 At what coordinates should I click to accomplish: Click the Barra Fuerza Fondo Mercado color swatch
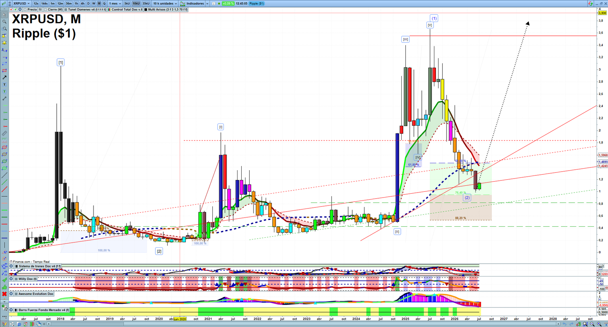(x=16, y=310)
